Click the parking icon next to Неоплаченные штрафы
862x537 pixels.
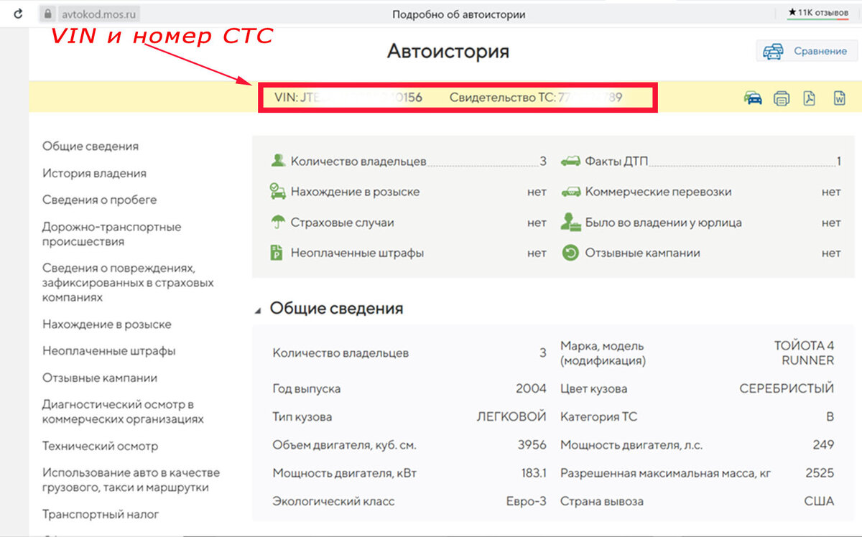pyautogui.click(x=277, y=253)
